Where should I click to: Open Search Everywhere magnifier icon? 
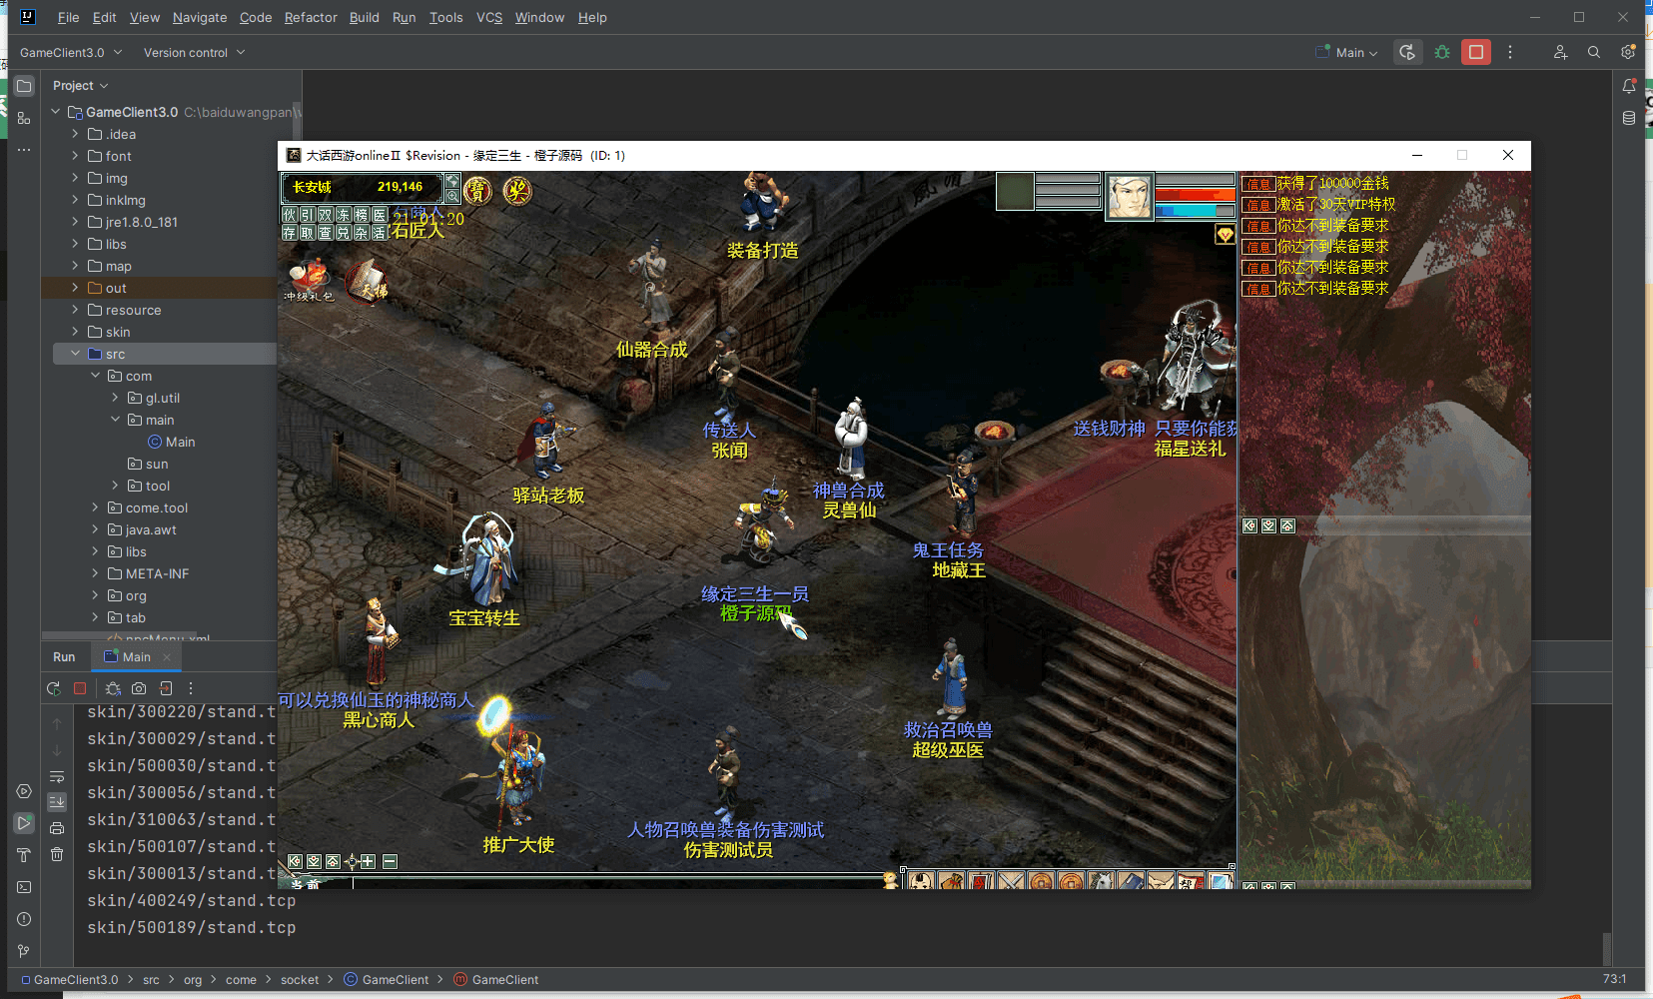pyautogui.click(x=1594, y=52)
